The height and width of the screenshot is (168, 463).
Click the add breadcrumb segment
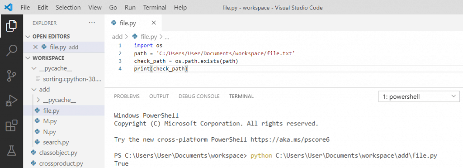(117, 37)
